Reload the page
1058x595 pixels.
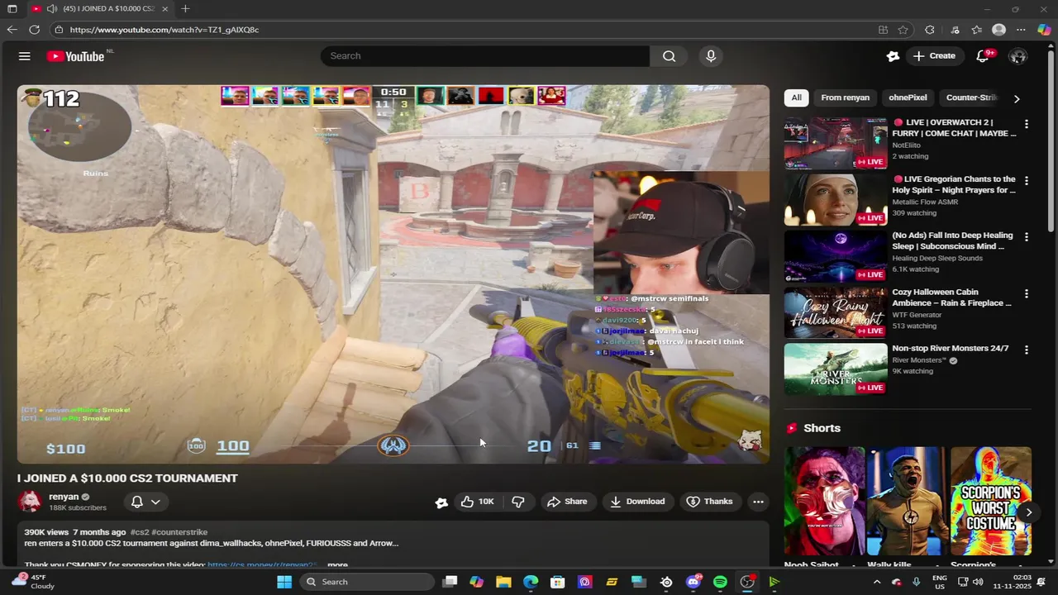pyautogui.click(x=34, y=30)
